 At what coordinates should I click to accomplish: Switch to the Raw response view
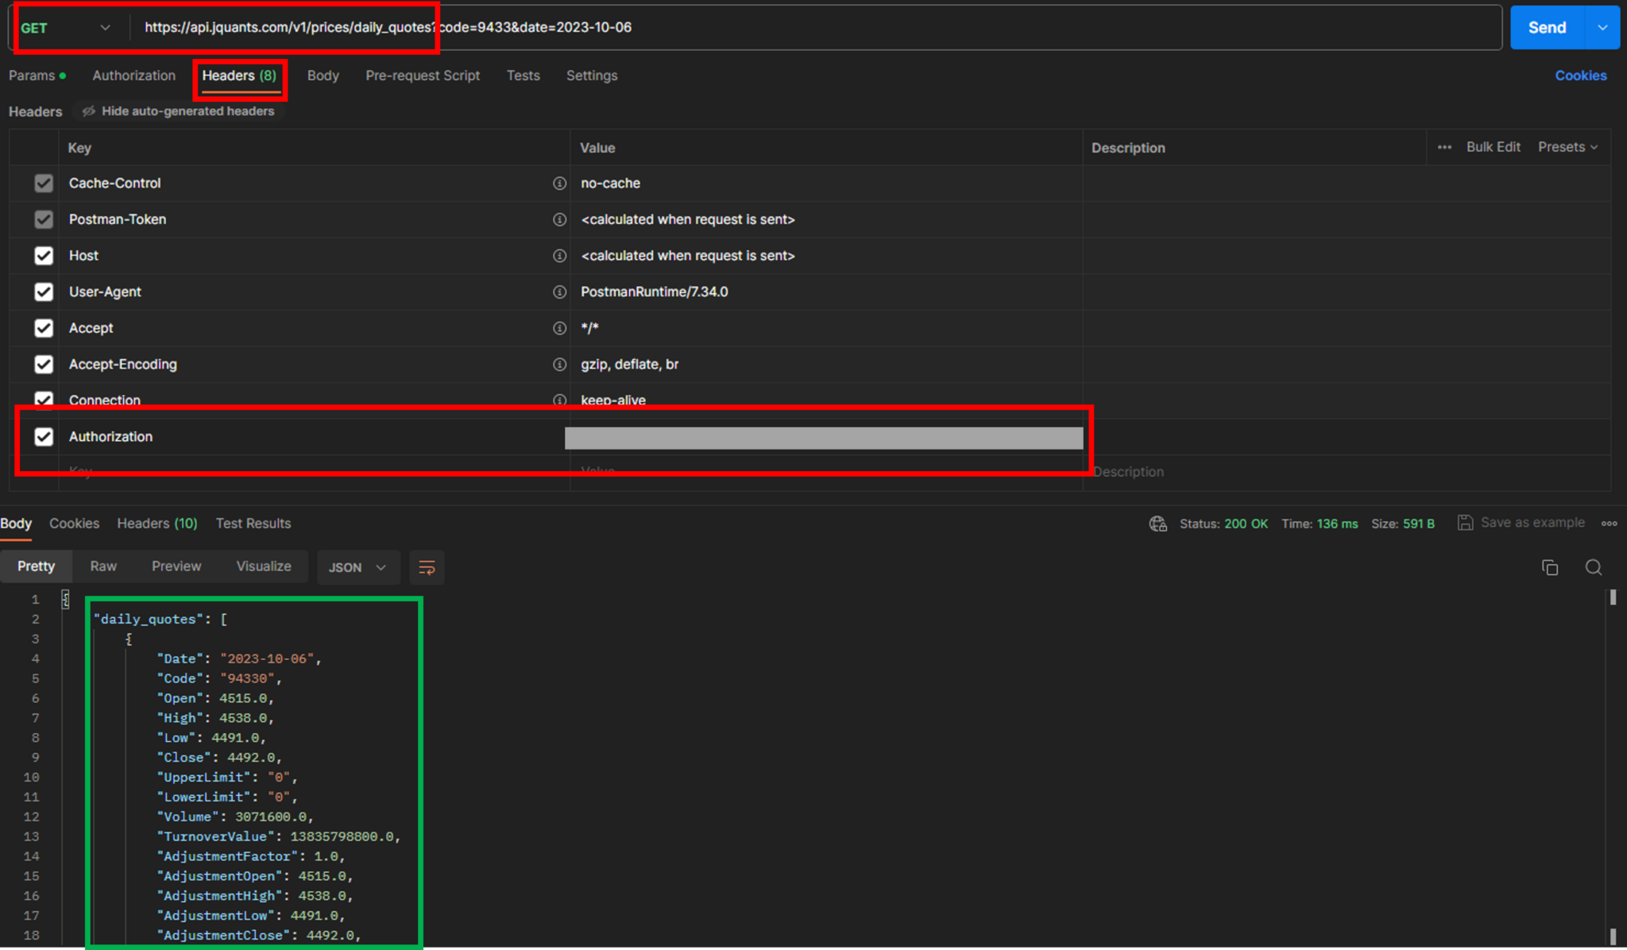(x=103, y=566)
